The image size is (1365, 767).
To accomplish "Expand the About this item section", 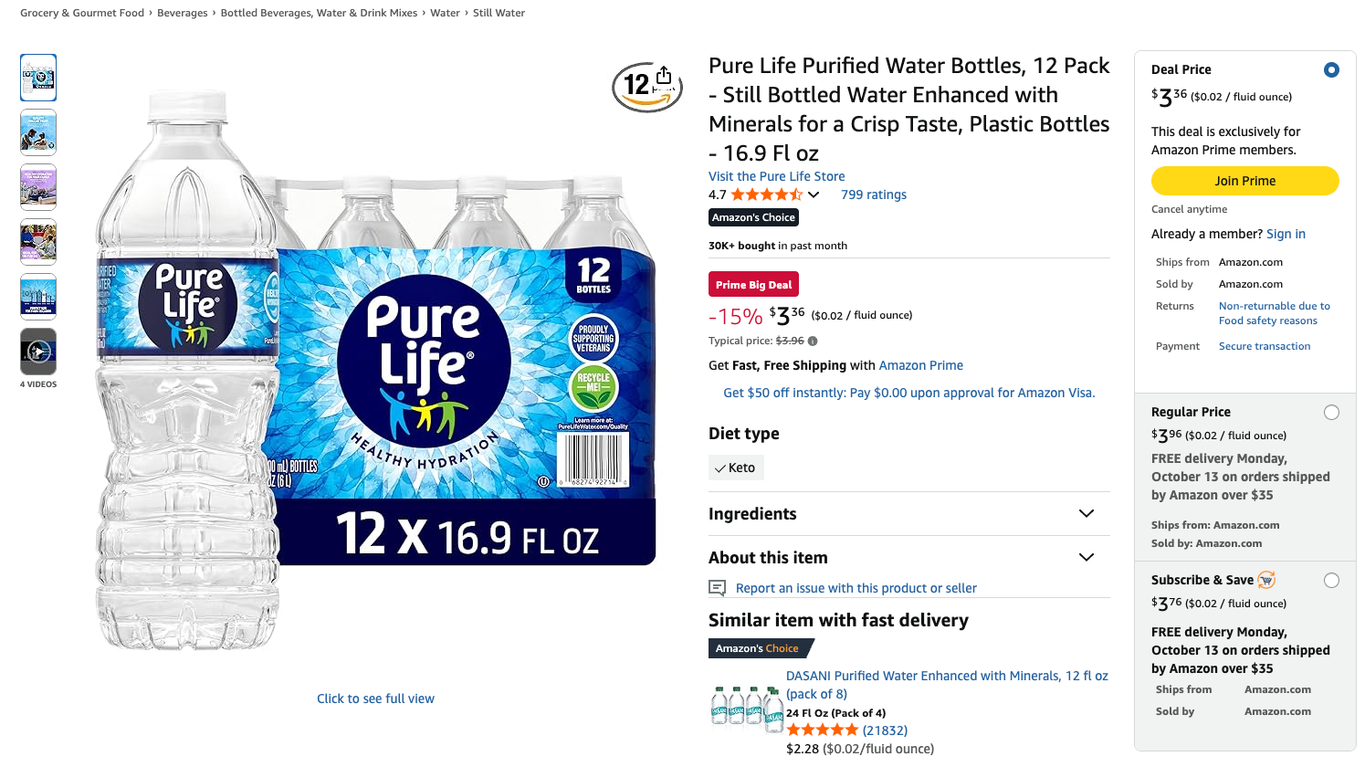I will click(1087, 558).
